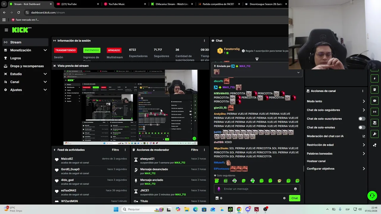Click N1RV4N410 username in chat

click(221, 93)
